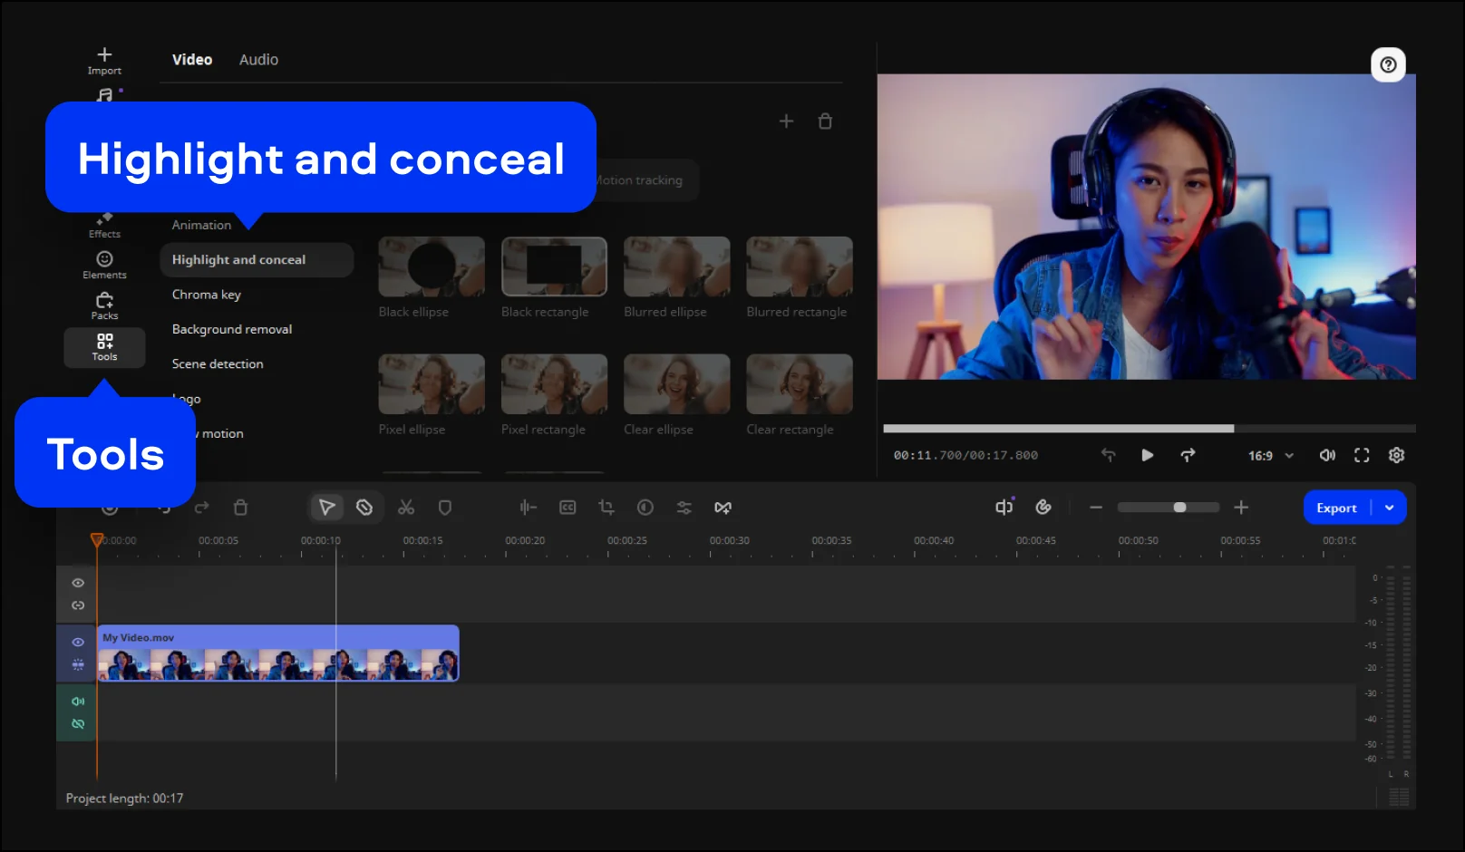The height and width of the screenshot is (852, 1465).
Task: Open Export options dropdown arrow
Action: coord(1389,508)
